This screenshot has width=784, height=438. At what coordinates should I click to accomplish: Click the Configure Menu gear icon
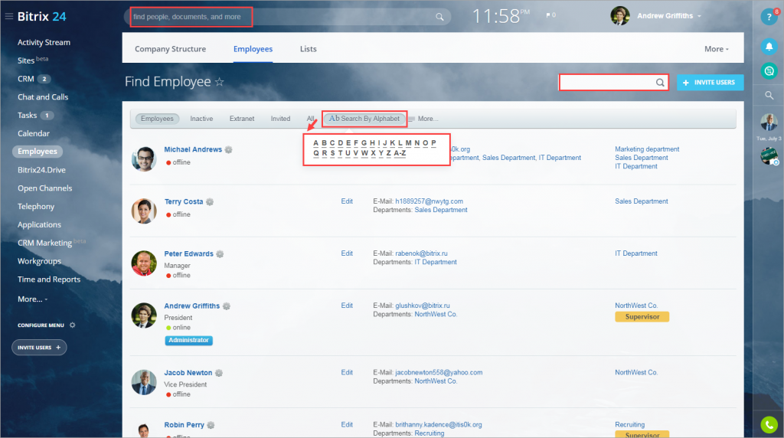point(73,325)
